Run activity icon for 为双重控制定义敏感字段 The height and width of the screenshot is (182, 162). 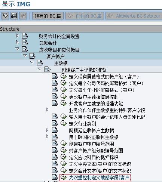coord(64,177)
